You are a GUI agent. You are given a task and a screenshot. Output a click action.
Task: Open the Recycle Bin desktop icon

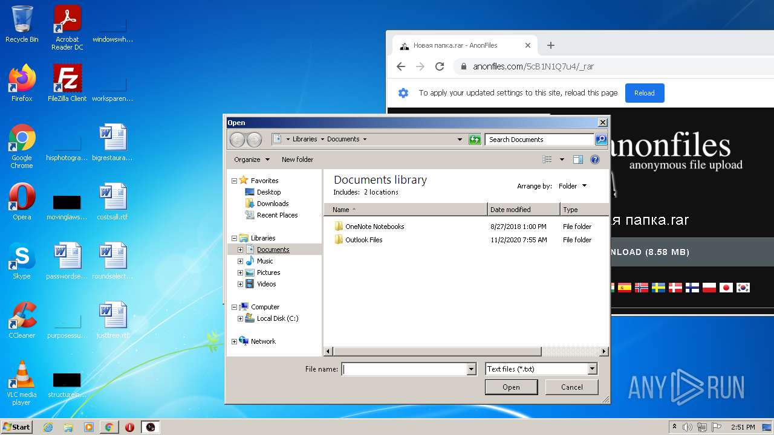click(22, 24)
